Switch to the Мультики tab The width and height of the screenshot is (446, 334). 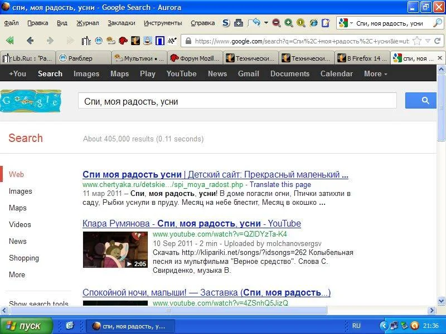[139, 58]
